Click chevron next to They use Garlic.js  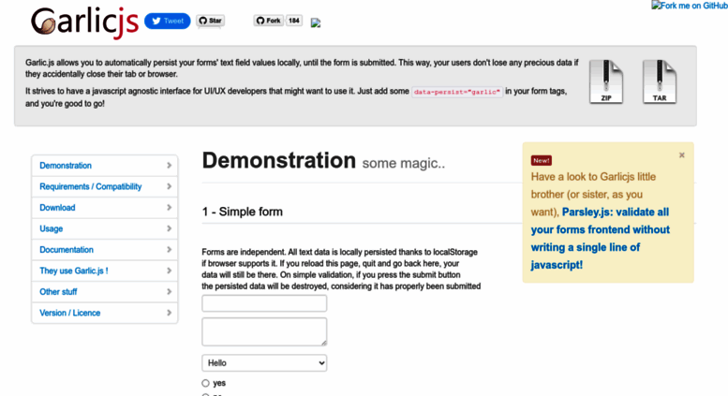click(x=169, y=271)
